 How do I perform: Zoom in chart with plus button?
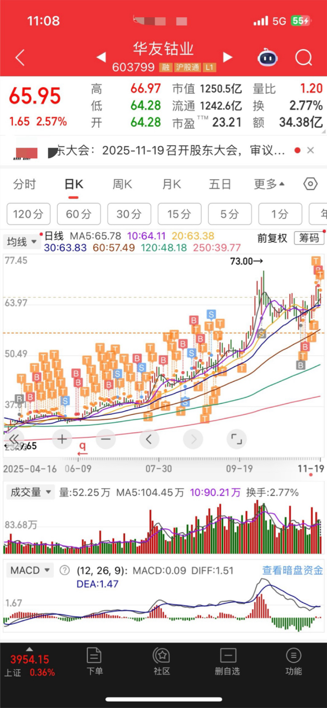tap(62, 439)
